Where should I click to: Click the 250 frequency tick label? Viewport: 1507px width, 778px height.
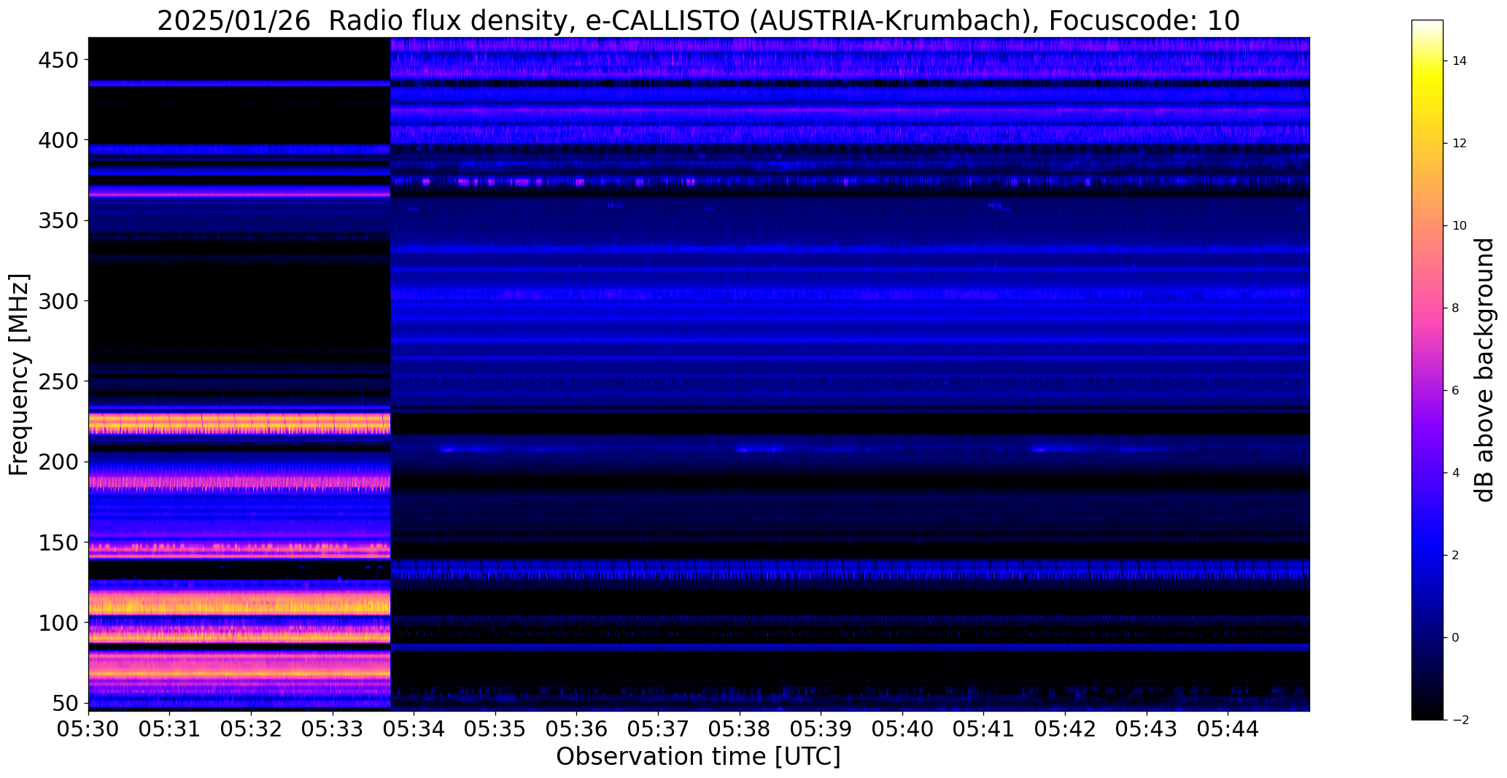(x=58, y=381)
